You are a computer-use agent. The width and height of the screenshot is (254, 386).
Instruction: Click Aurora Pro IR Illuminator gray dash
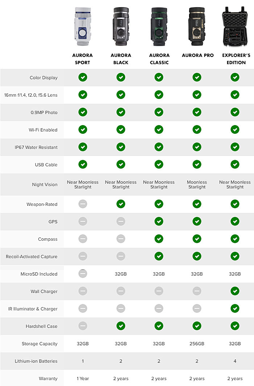(197, 308)
